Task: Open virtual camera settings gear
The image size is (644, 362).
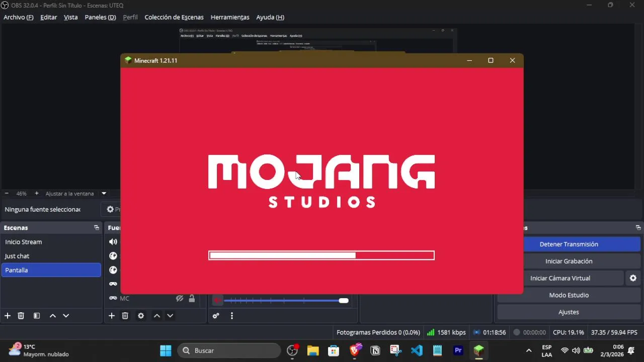Action: click(633, 278)
